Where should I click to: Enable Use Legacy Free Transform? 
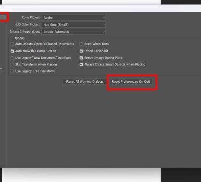[x=12, y=71]
